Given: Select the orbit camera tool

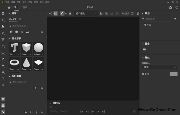Looking at the screenshot, I should click(3, 59).
